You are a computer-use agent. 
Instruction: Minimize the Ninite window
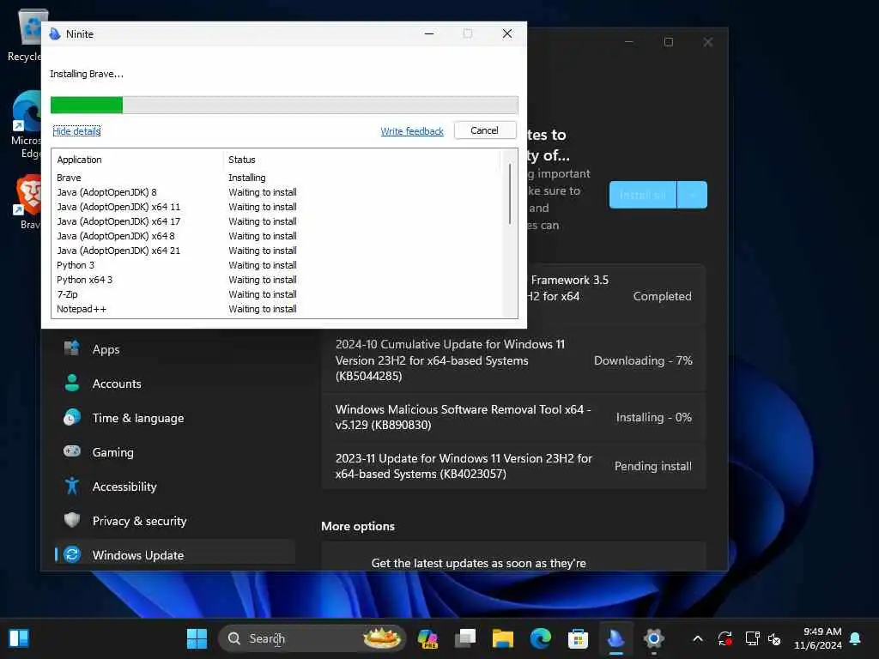[x=429, y=33]
